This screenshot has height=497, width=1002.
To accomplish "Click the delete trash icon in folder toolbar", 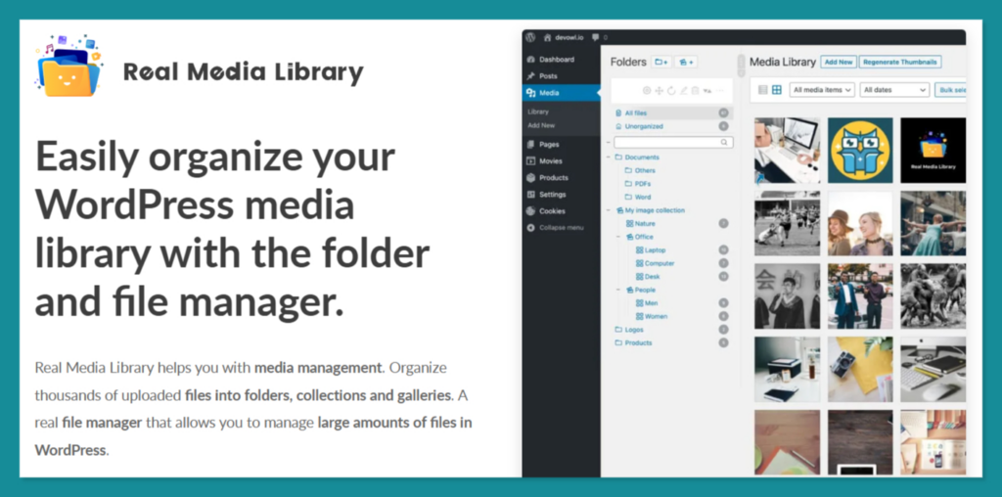I will pyautogui.click(x=696, y=91).
